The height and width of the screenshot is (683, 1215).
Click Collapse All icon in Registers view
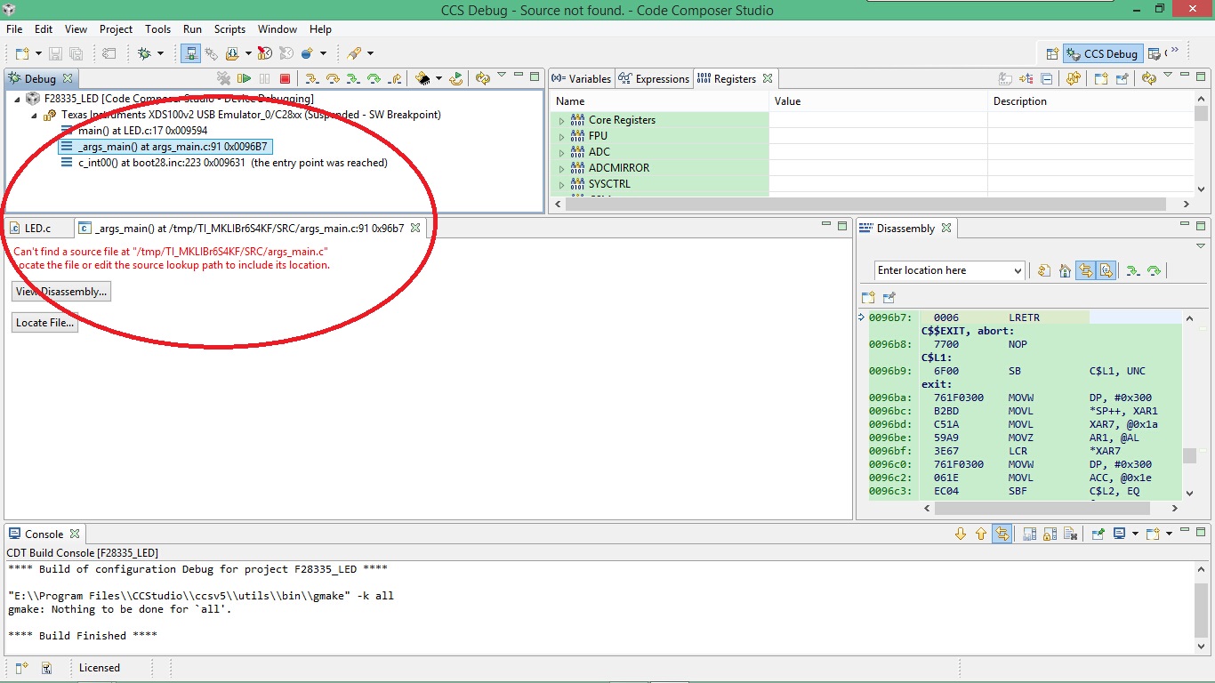click(x=1047, y=78)
